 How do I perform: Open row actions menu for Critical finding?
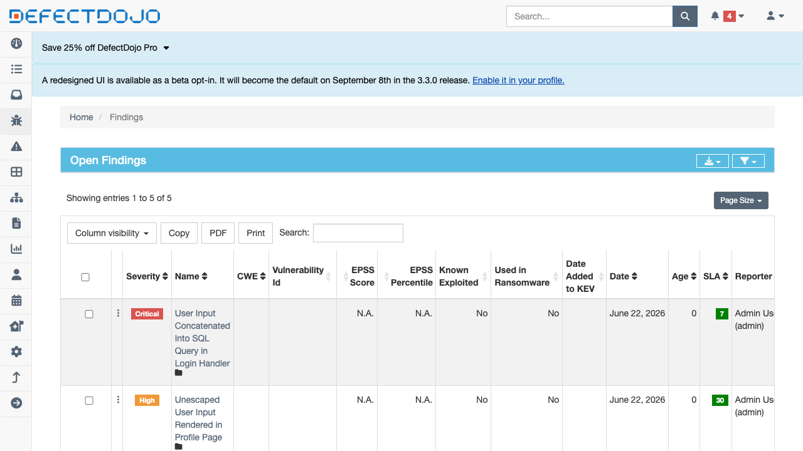(x=118, y=313)
